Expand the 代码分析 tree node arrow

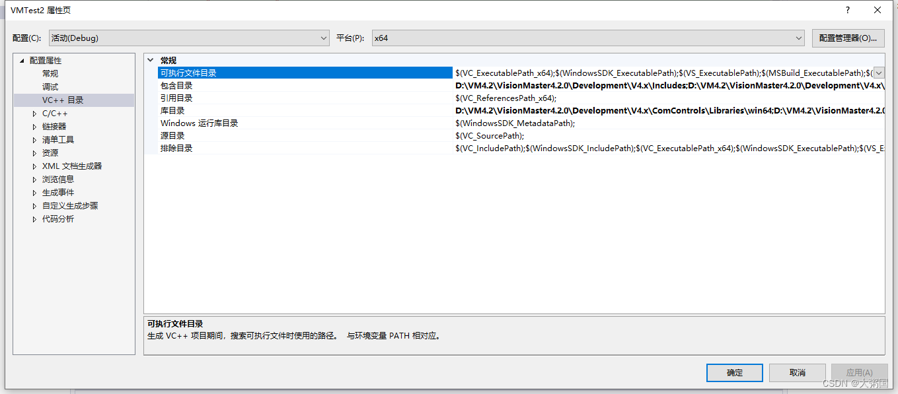(34, 219)
